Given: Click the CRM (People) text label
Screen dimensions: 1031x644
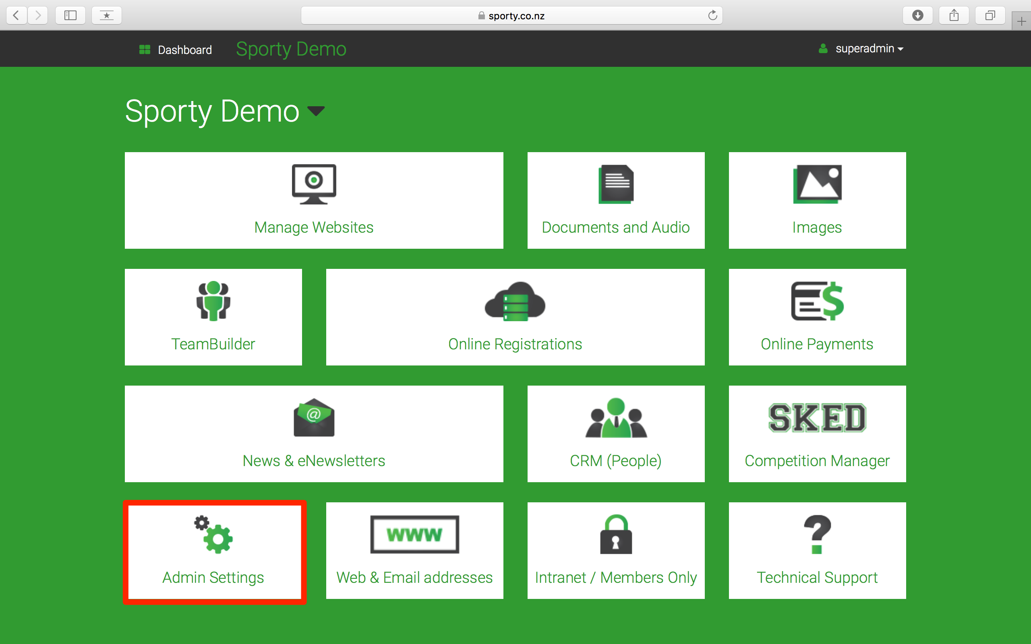Looking at the screenshot, I should (x=616, y=461).
